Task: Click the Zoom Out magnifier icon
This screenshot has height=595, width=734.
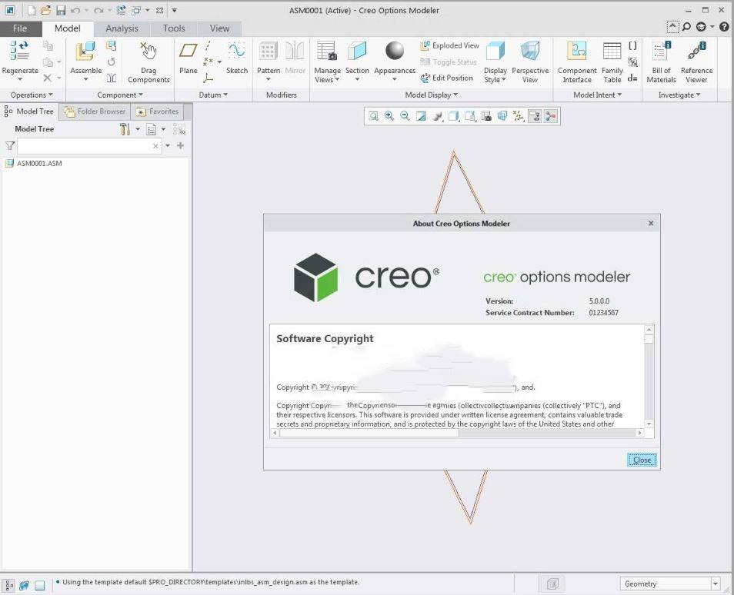Action: [405, 116]
